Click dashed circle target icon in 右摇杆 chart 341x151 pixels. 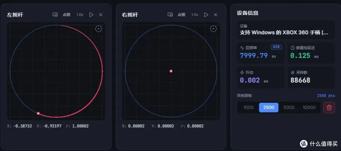click(x=213, y=29)
